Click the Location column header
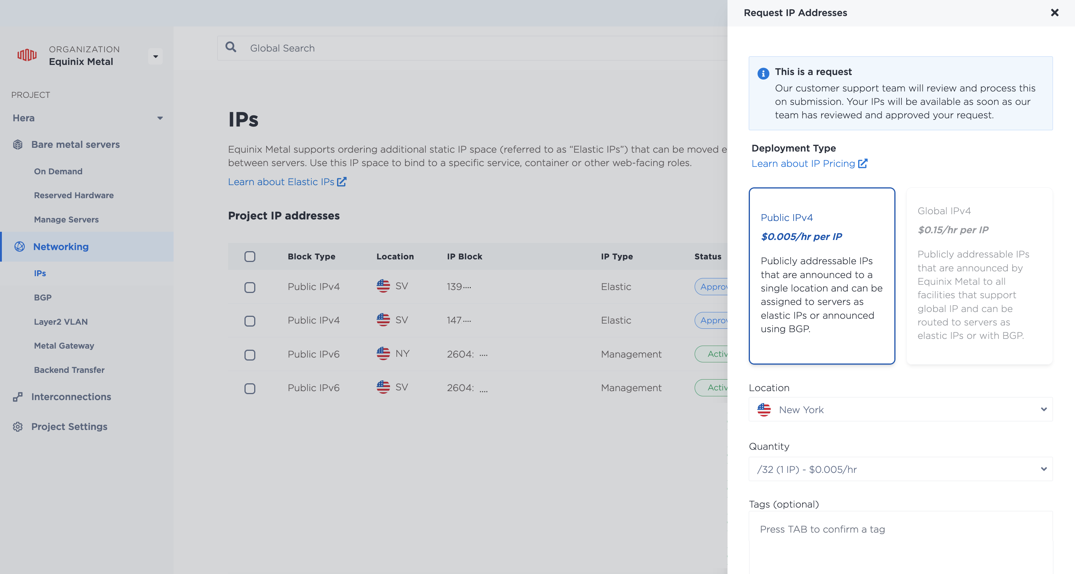 click(395, 256)
